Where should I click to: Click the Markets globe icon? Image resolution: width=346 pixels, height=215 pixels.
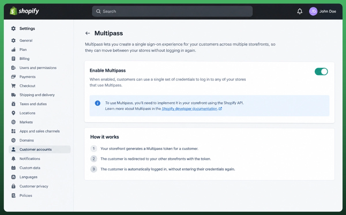point(13,122)
